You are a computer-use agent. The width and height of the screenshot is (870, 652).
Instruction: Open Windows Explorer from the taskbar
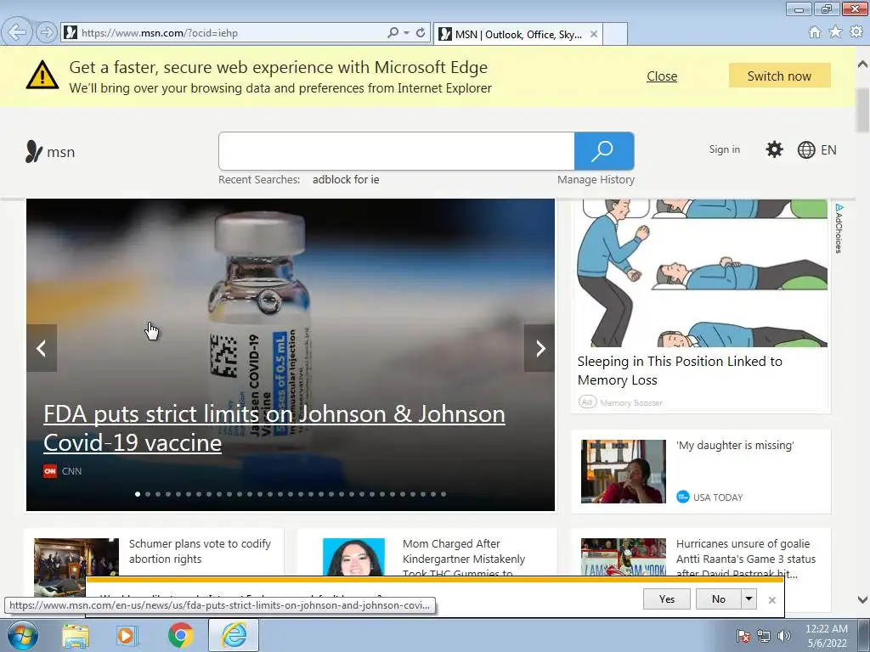[x=76, y=636]
